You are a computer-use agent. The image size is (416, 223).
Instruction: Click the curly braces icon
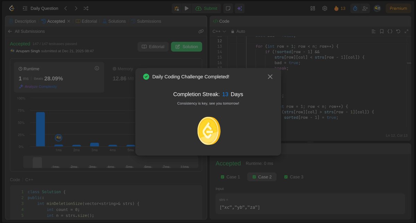(x=390, y=31)
